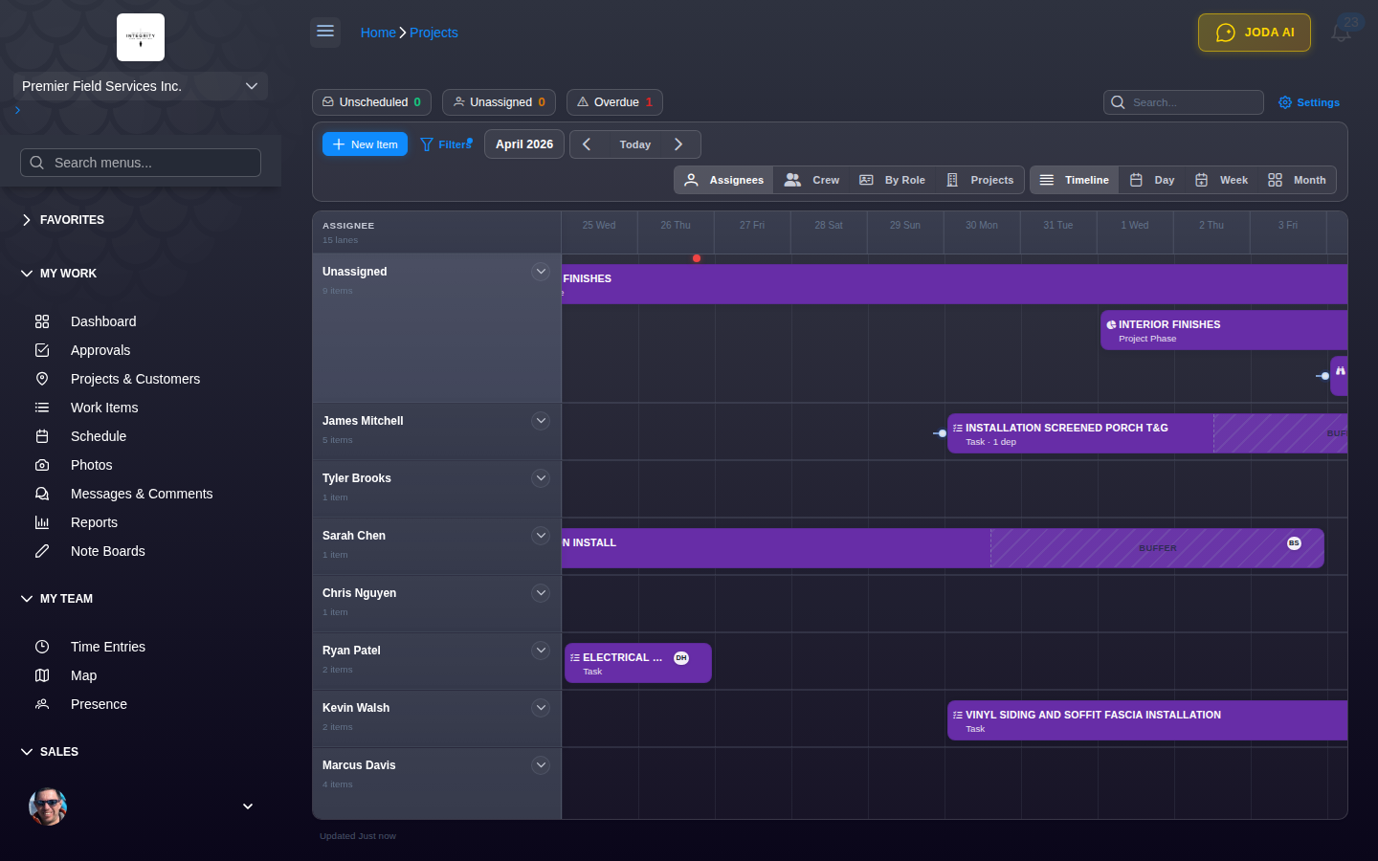
Task: Open the Dashboard grid icon
Action: [42, 321]
